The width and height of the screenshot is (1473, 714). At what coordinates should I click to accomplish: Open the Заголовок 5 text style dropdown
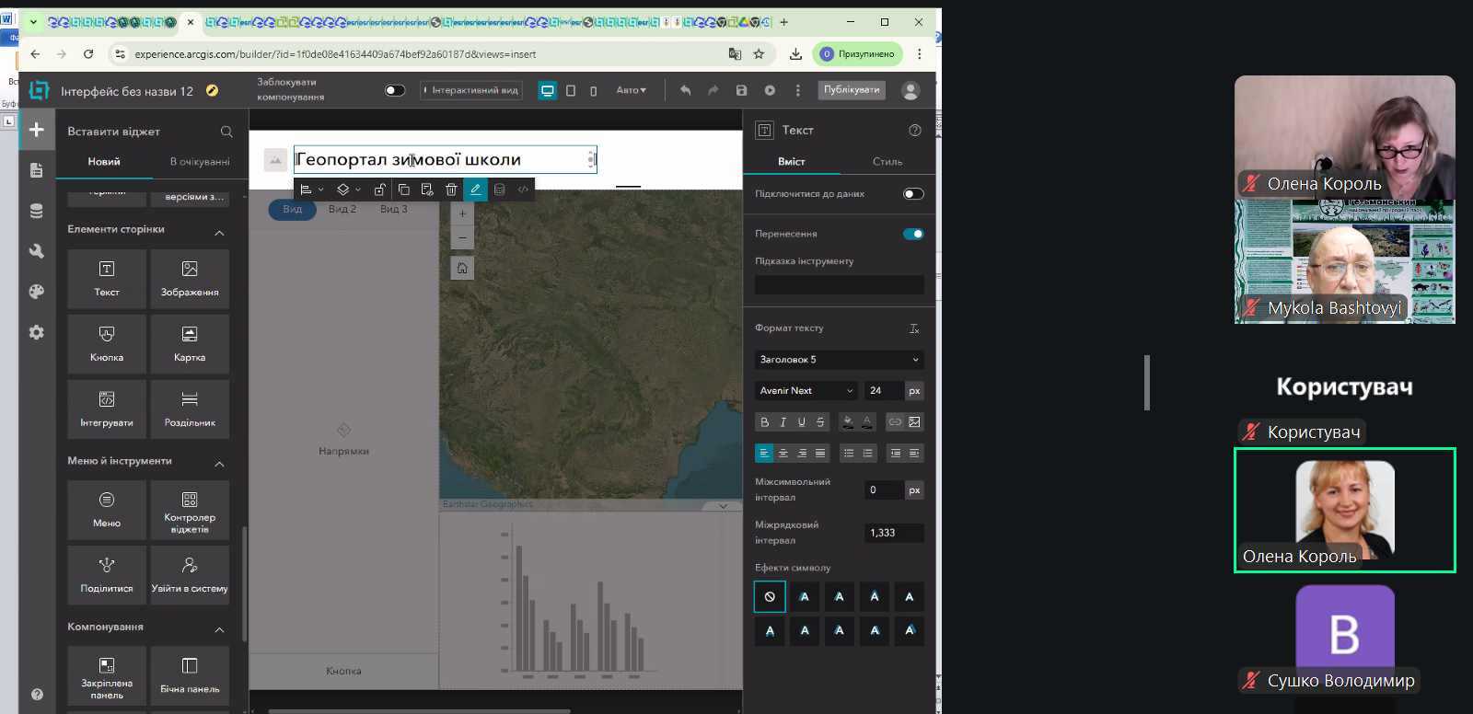839,360
